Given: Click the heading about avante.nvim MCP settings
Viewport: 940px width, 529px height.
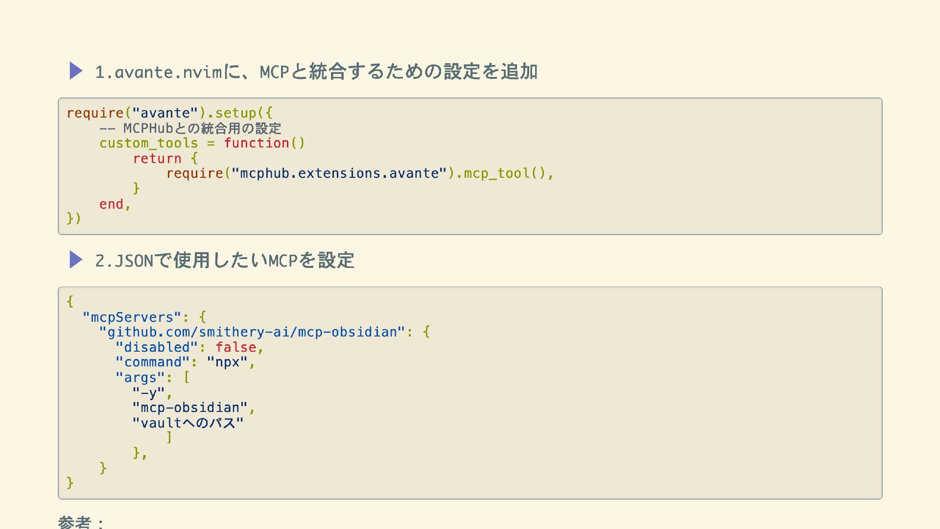Looking at the screenshot, I should (316, 72).
